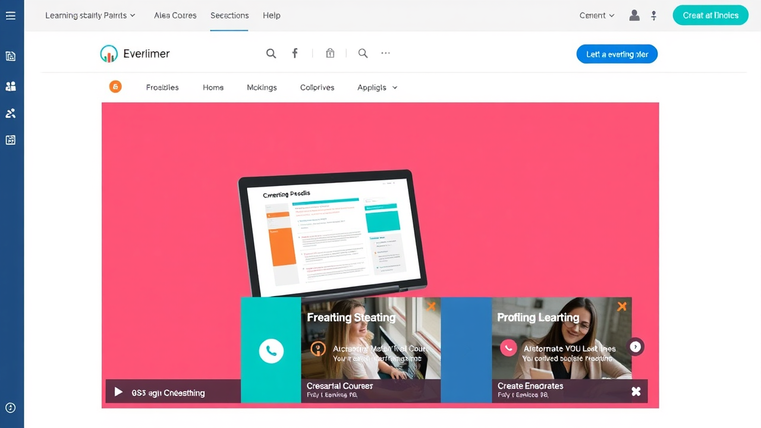Click the tablet image in the pink banner
The image size is (761, 428).
tap(332, 233)
